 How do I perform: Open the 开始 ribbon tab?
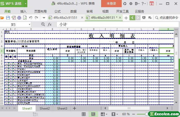click(x=7, y=12)
